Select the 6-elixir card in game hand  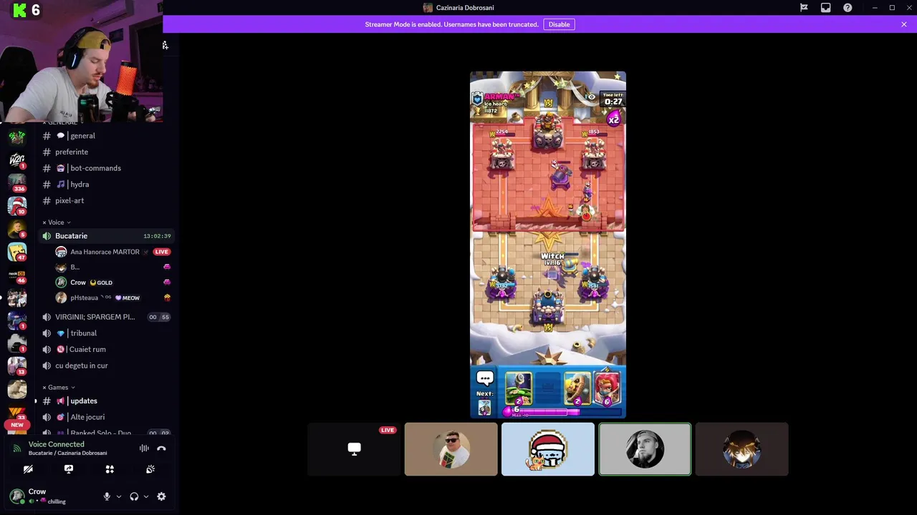tap(606, 388)
